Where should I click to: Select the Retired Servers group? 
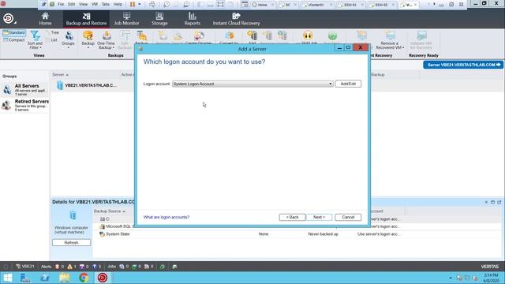25,105
